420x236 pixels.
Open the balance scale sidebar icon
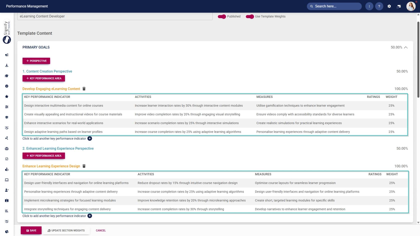7,149
